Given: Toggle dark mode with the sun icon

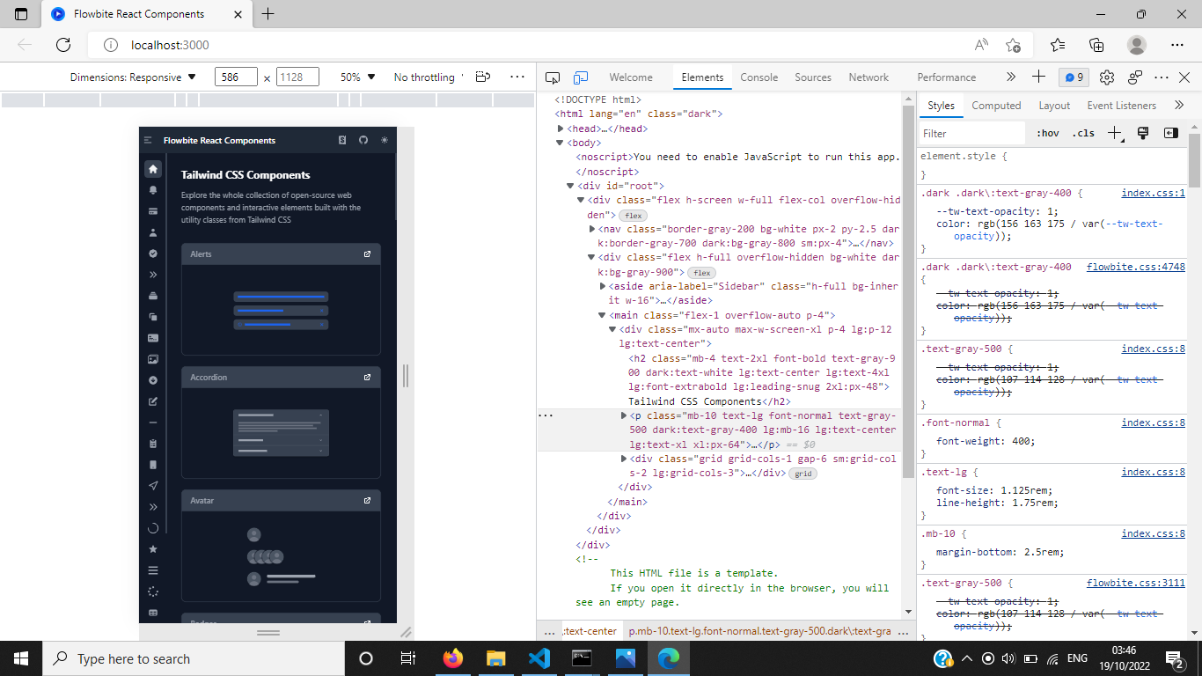Looking at the screenshot, I should (385, 140).
